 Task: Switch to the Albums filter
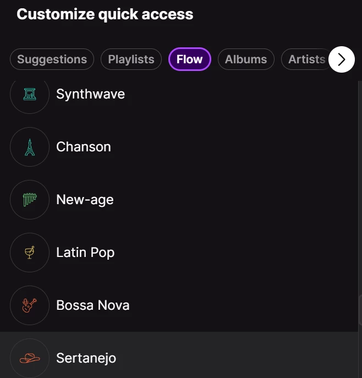[246, 59]
